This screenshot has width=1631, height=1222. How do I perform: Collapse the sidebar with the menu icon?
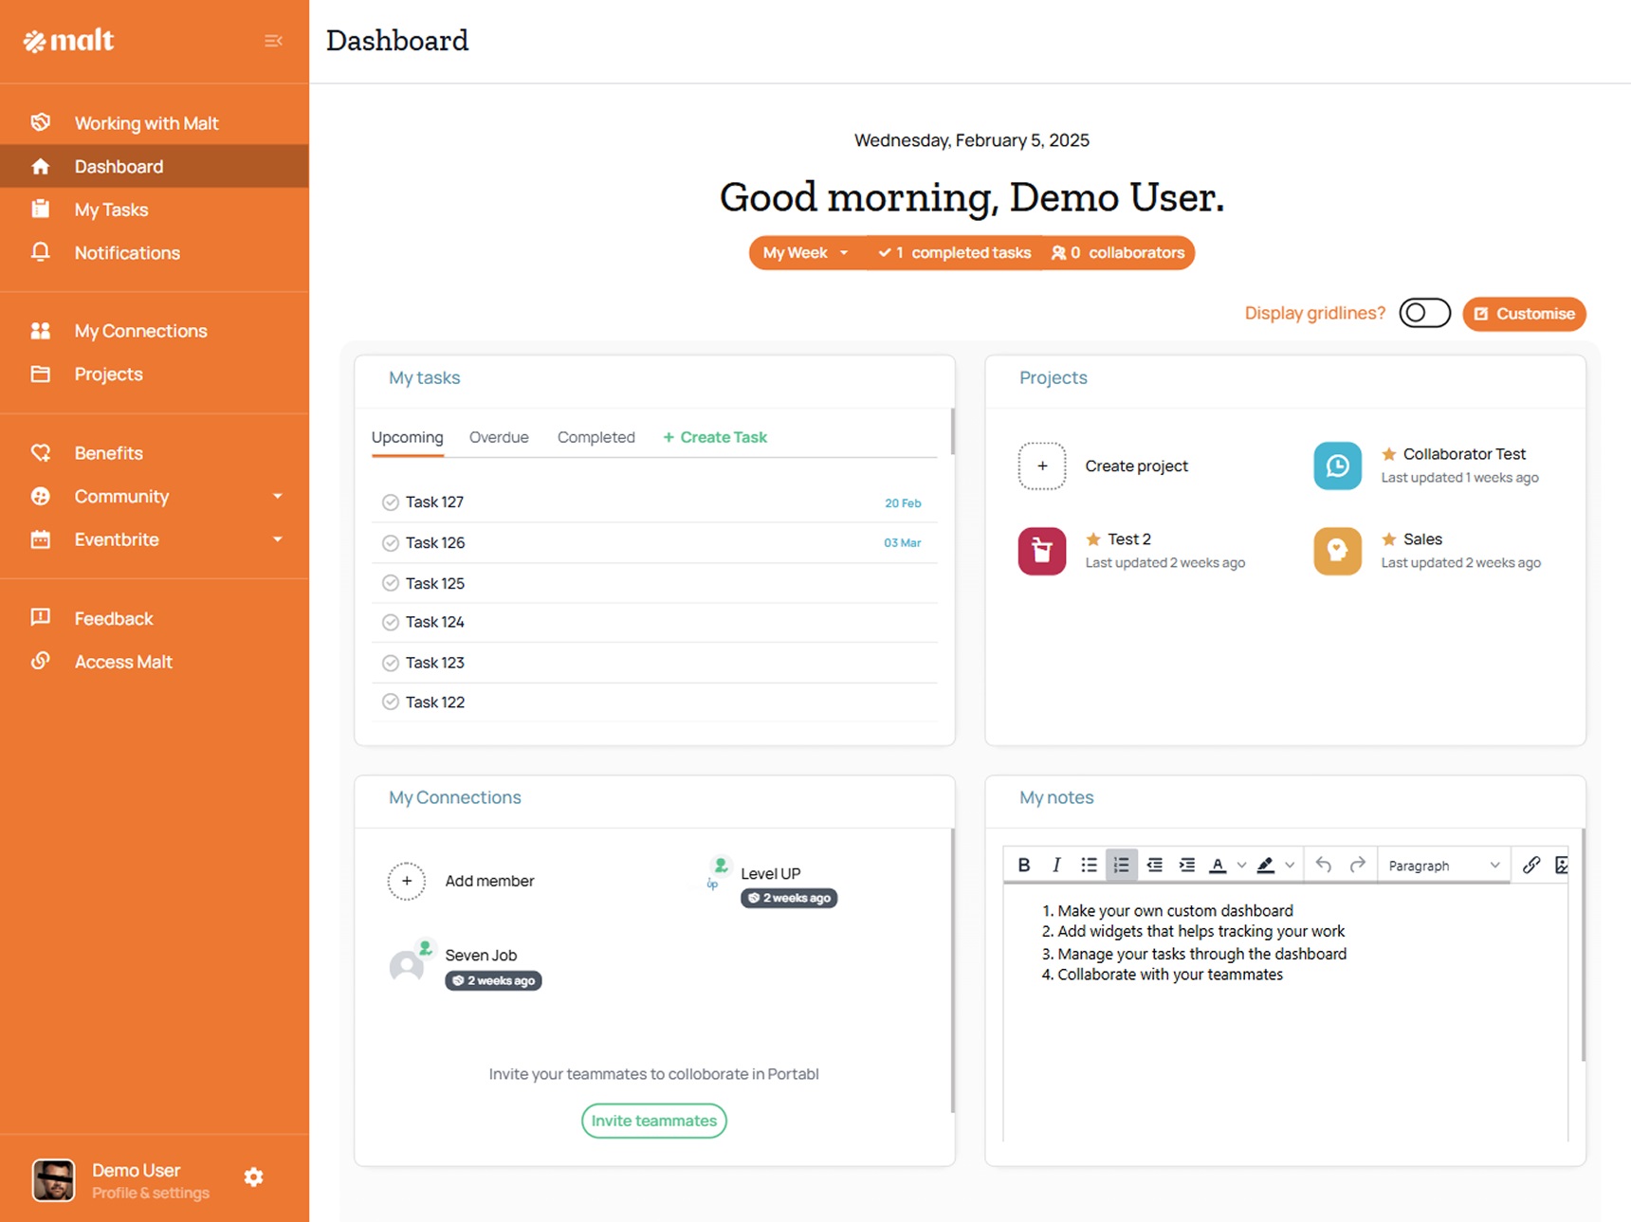(273, 41)
